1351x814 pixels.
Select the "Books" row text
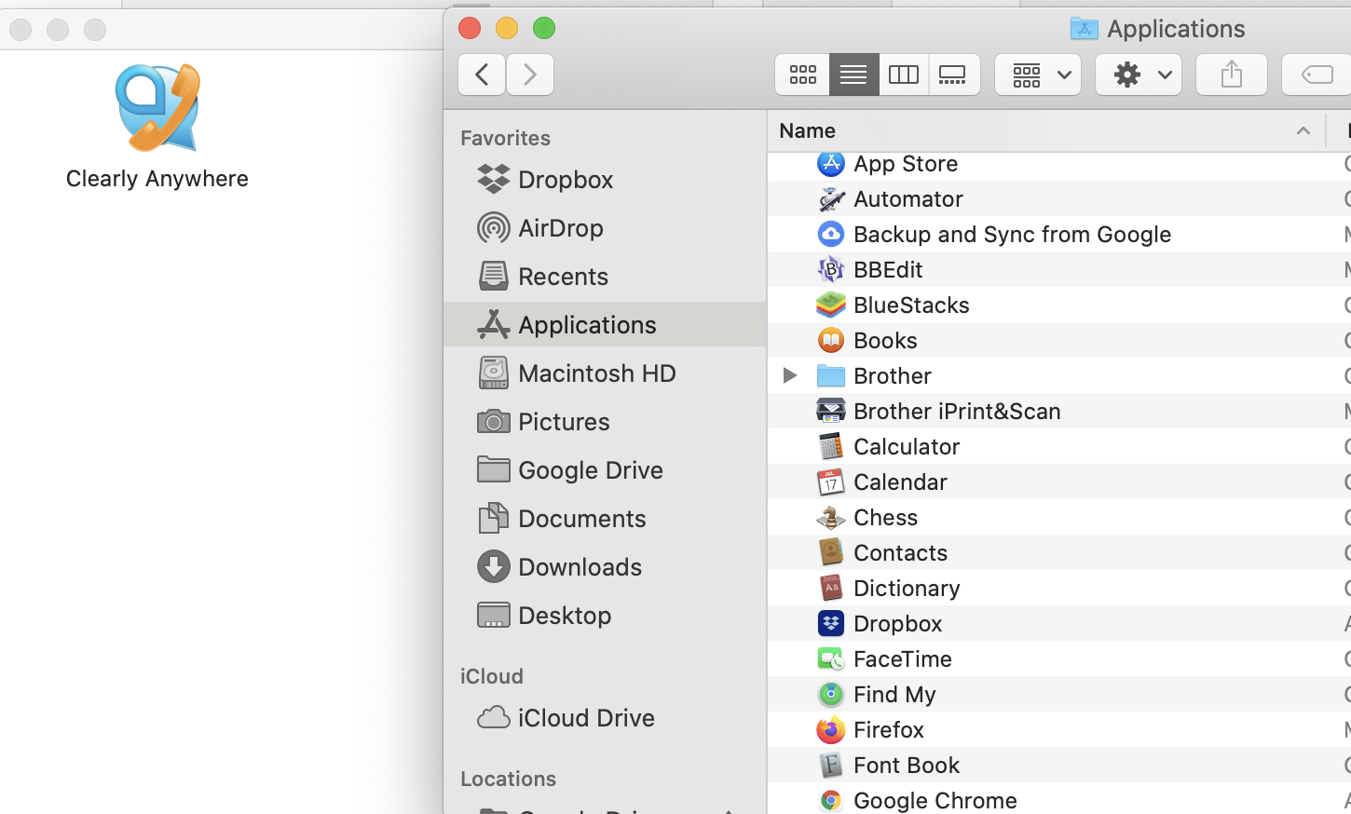point(885,341)
